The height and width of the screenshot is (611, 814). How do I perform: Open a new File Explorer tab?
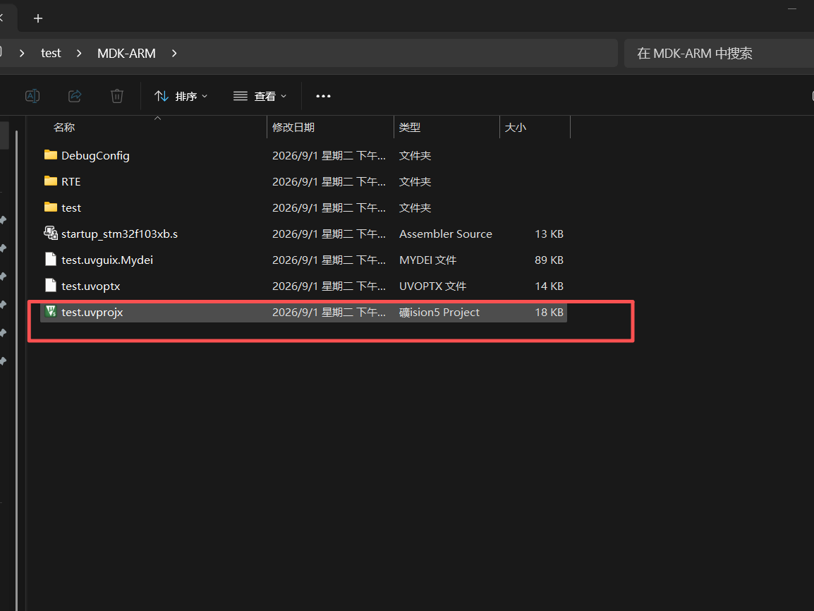(38, 18)
